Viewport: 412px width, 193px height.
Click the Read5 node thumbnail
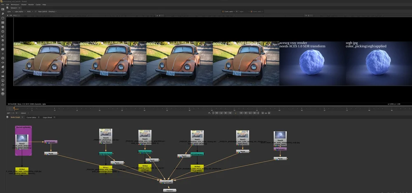coord(106,133)
